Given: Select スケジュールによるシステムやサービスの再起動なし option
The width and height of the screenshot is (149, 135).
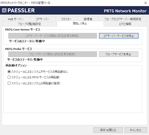Looking at the screenshot, I should [x=38, y=72].
